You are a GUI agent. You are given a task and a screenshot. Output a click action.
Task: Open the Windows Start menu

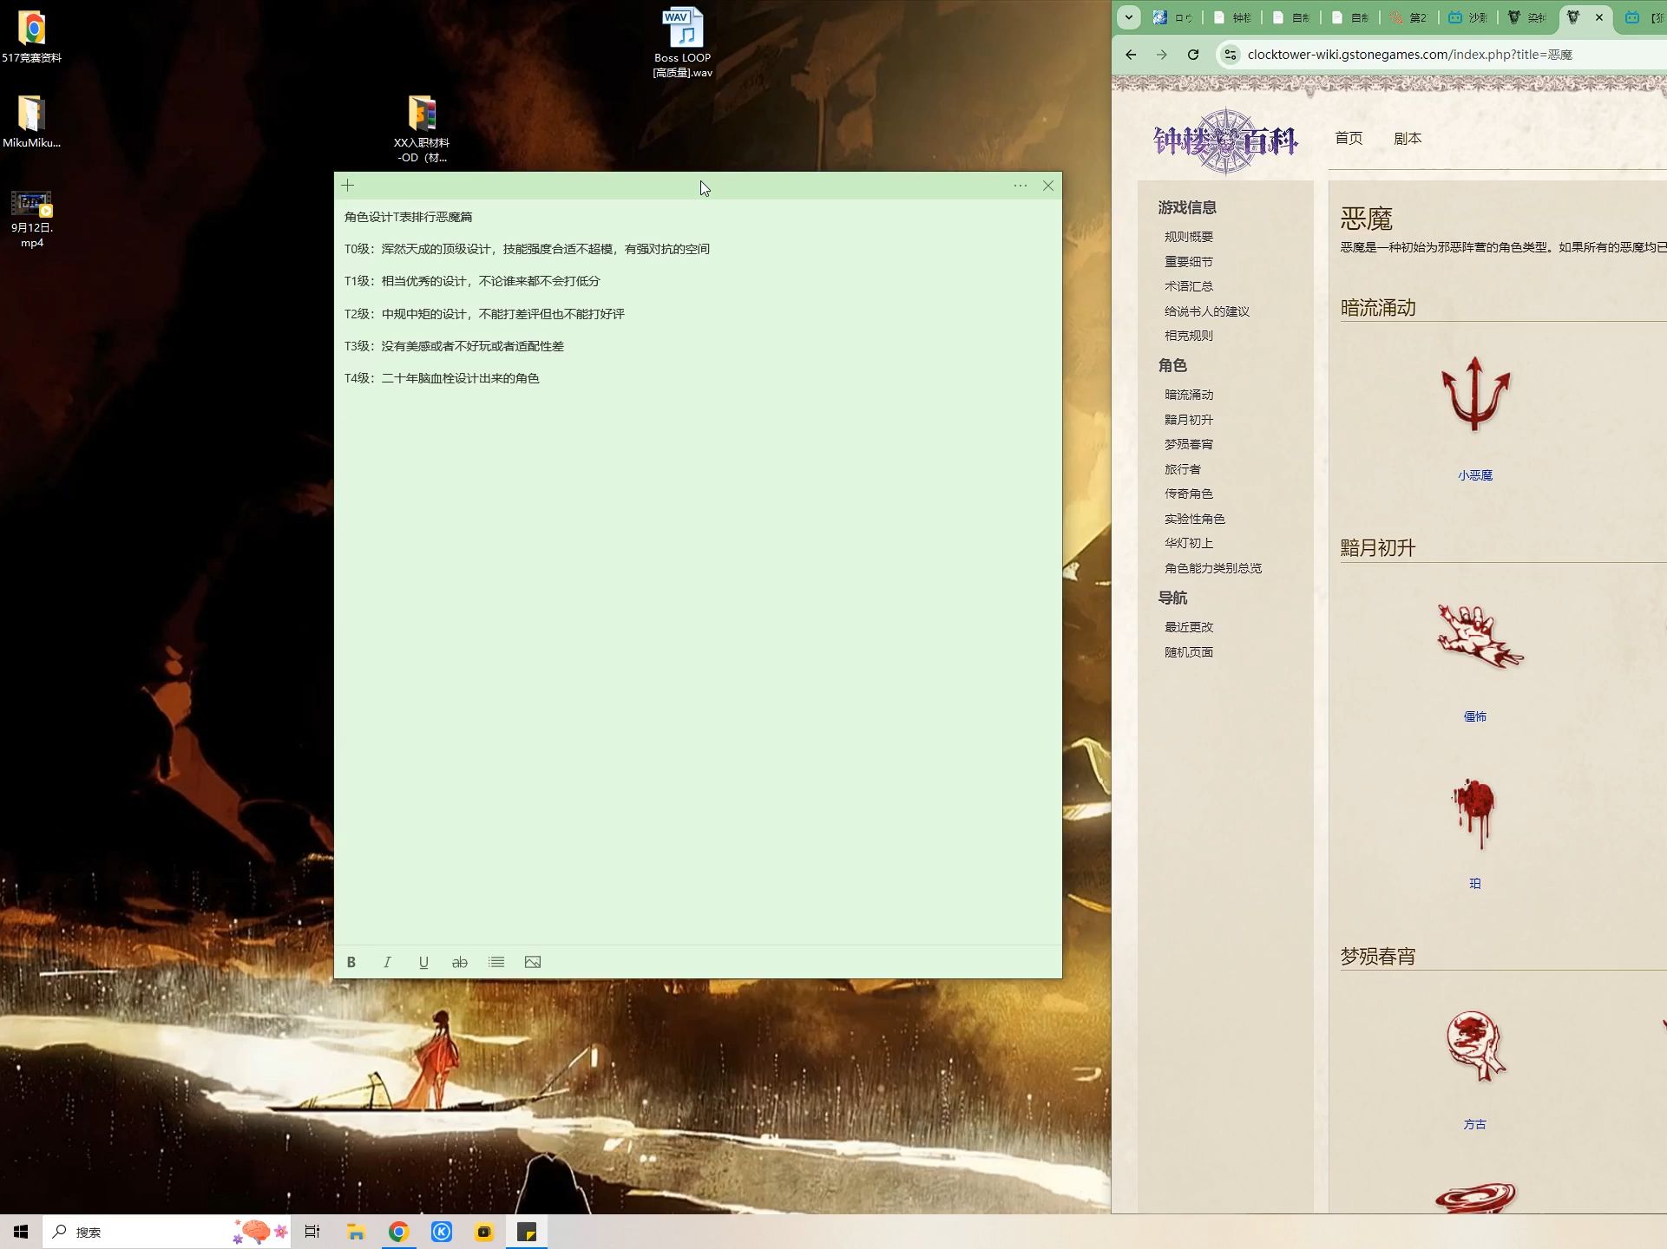(x=21, y=1232)
